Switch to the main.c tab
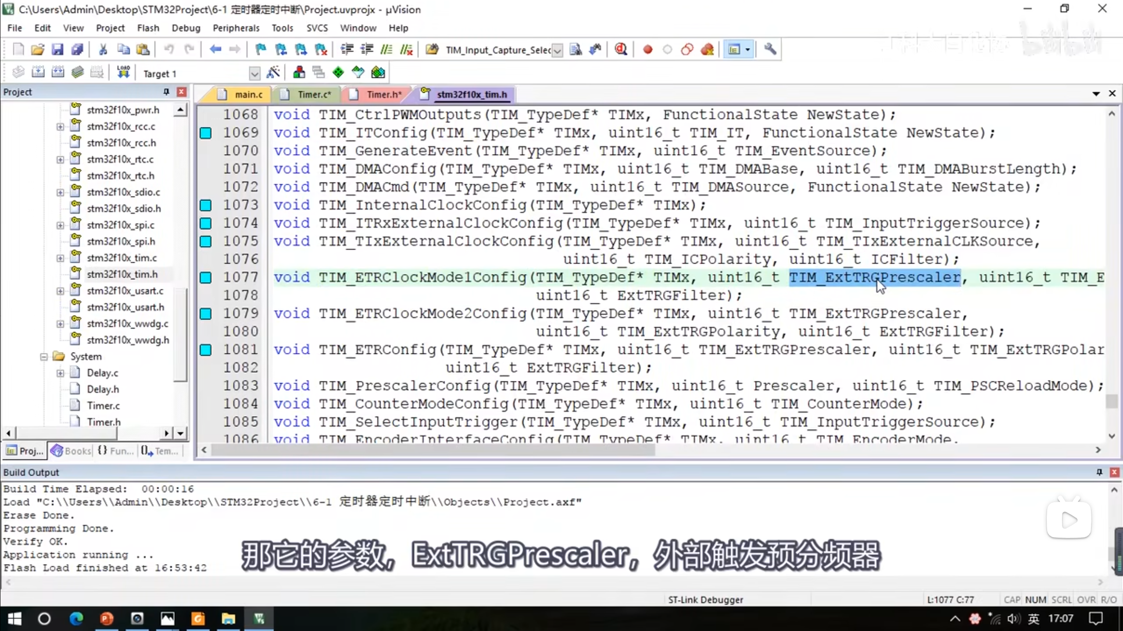 coord(248,95)
